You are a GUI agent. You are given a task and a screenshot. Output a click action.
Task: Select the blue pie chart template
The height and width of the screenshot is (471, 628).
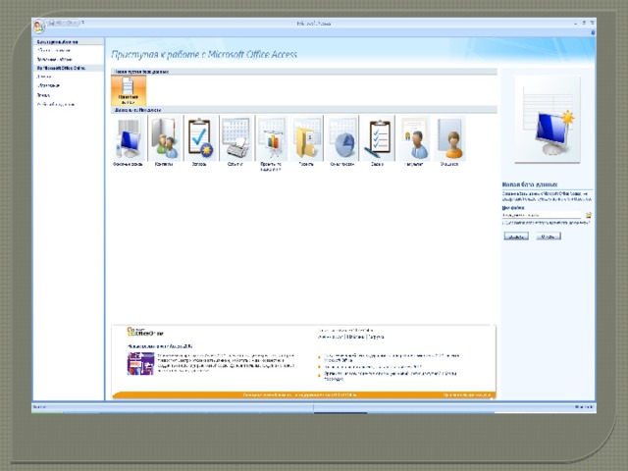pyautogui.click(x=342, y=141)
